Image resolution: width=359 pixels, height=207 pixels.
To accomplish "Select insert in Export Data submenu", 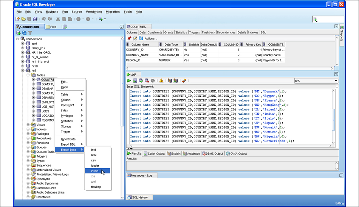I will point(97,171).
